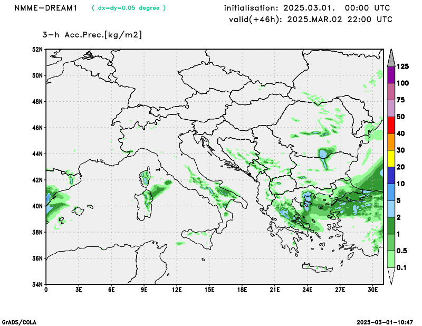
Task: Click the 9E longitude axis label
Action: pos(144,290)
